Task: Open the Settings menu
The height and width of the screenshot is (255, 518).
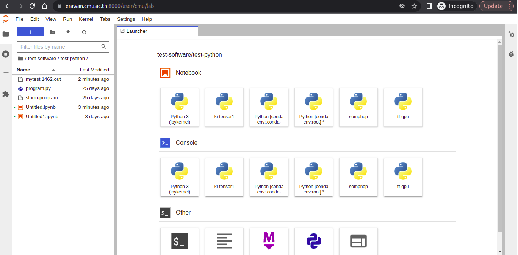Action: (126, 19)
